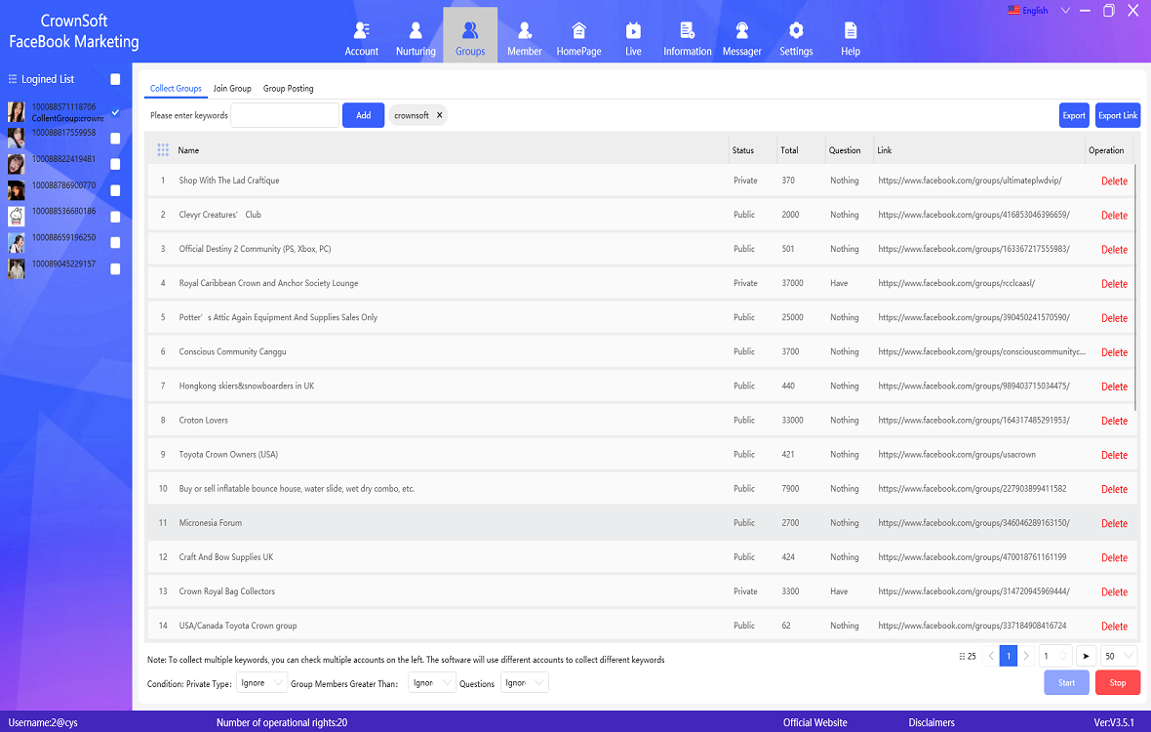Click the US flag language icon
1151x732 pixels.
point(1013,11)
